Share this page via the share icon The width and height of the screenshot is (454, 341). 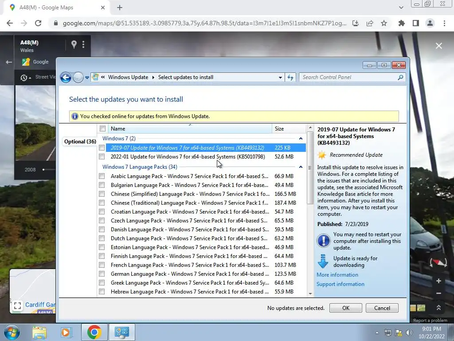tap(370, 23)
